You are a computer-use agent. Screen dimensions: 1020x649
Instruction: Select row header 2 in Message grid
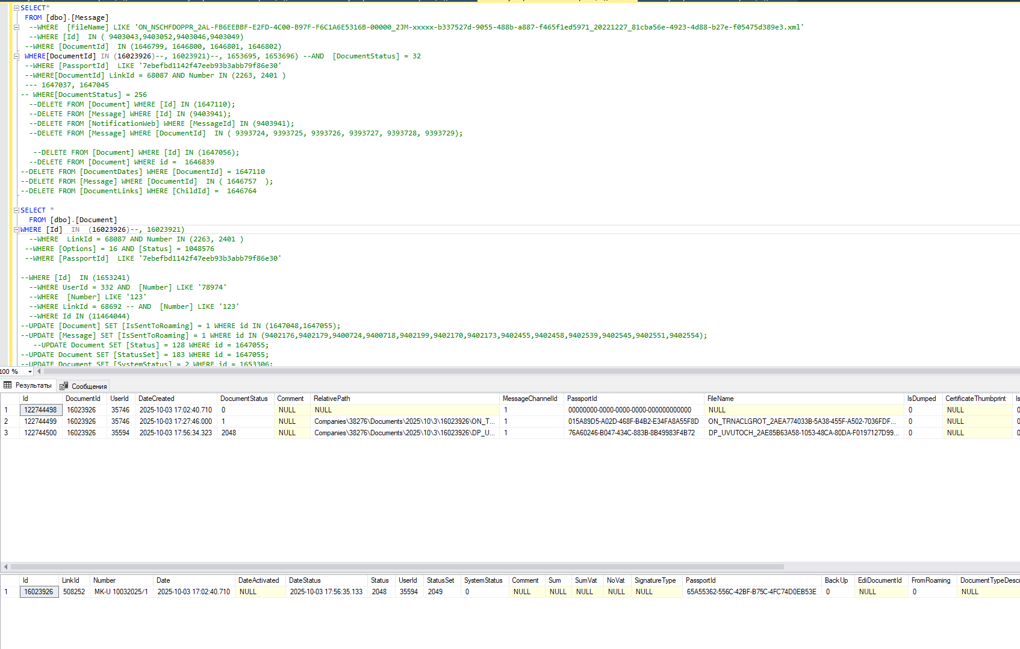pos(10,421)
